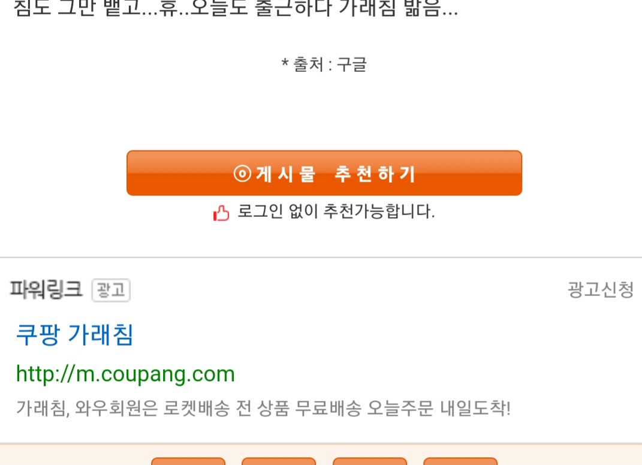Select the first orange tab at bottom
Screen dimensions: 642x465
coord(188,461)
